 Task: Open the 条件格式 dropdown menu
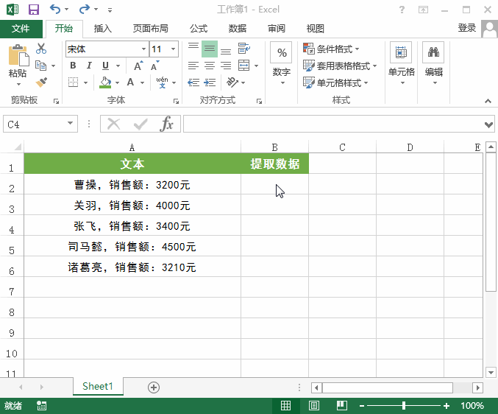click(x=331, y=49)
